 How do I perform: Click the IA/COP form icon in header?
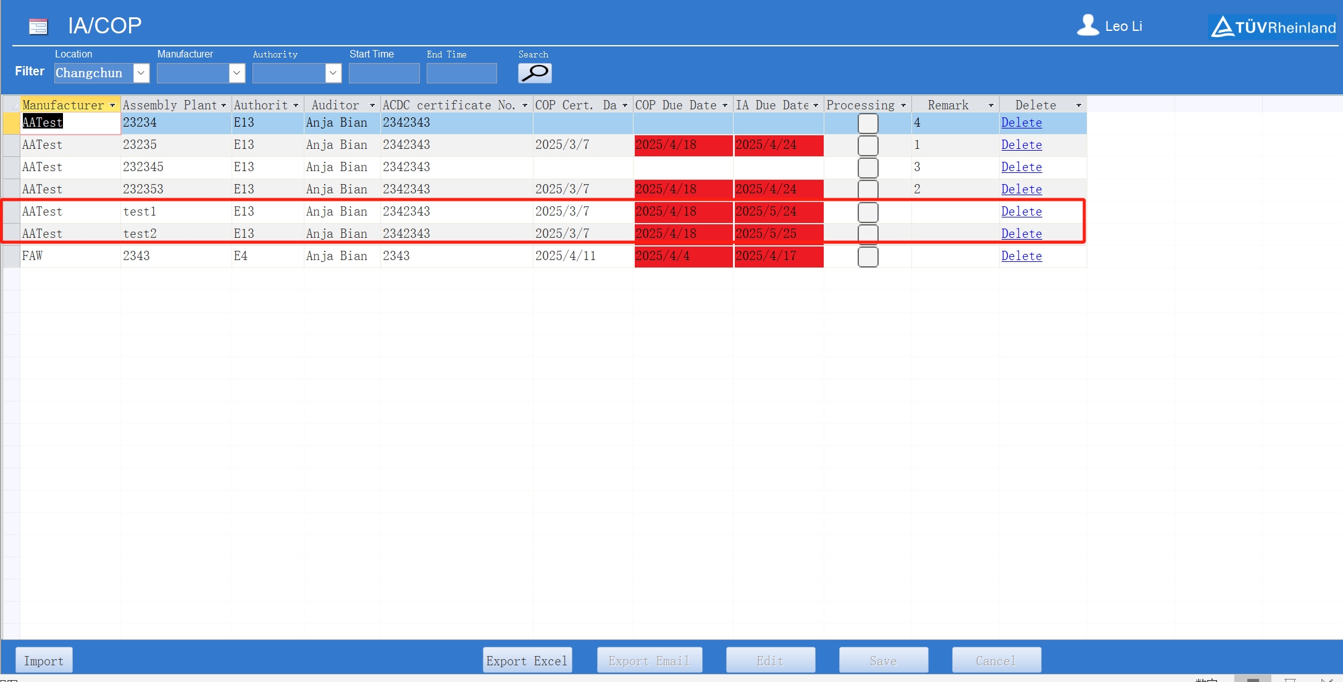tap(38, 27)
